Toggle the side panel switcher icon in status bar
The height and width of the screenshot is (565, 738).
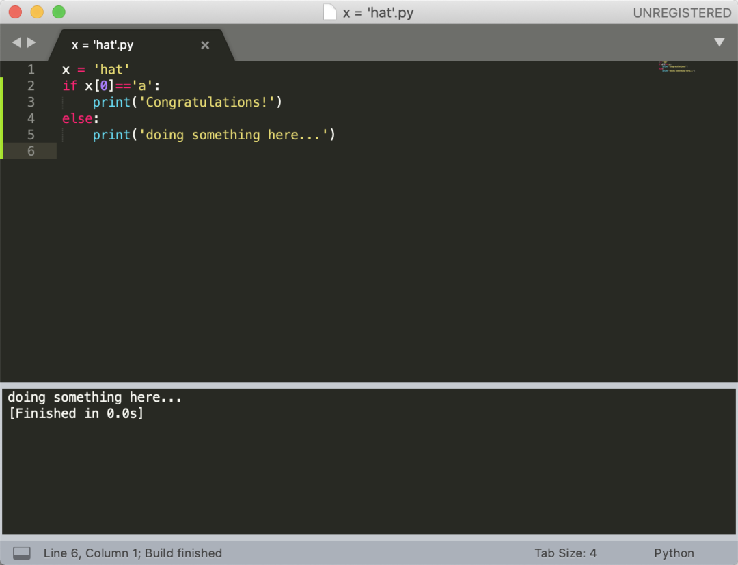(22, 553)
